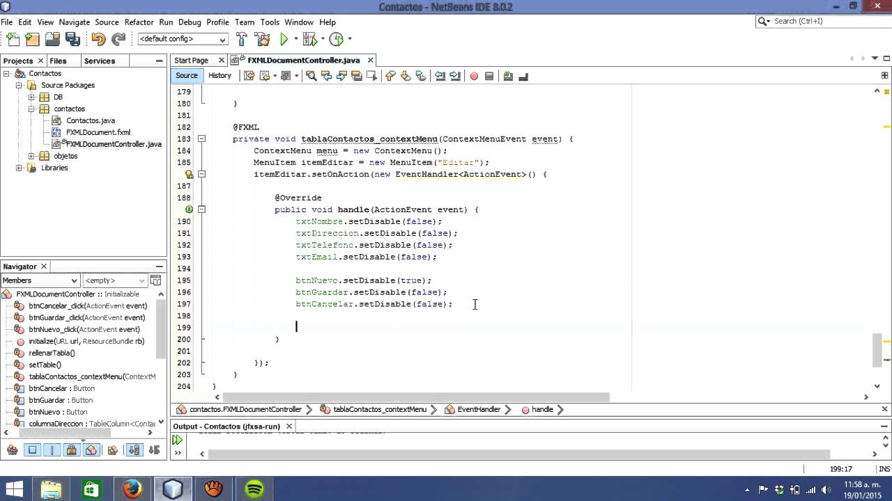Open the default config dropdown

pyautogui.click(x=183, y=39)
